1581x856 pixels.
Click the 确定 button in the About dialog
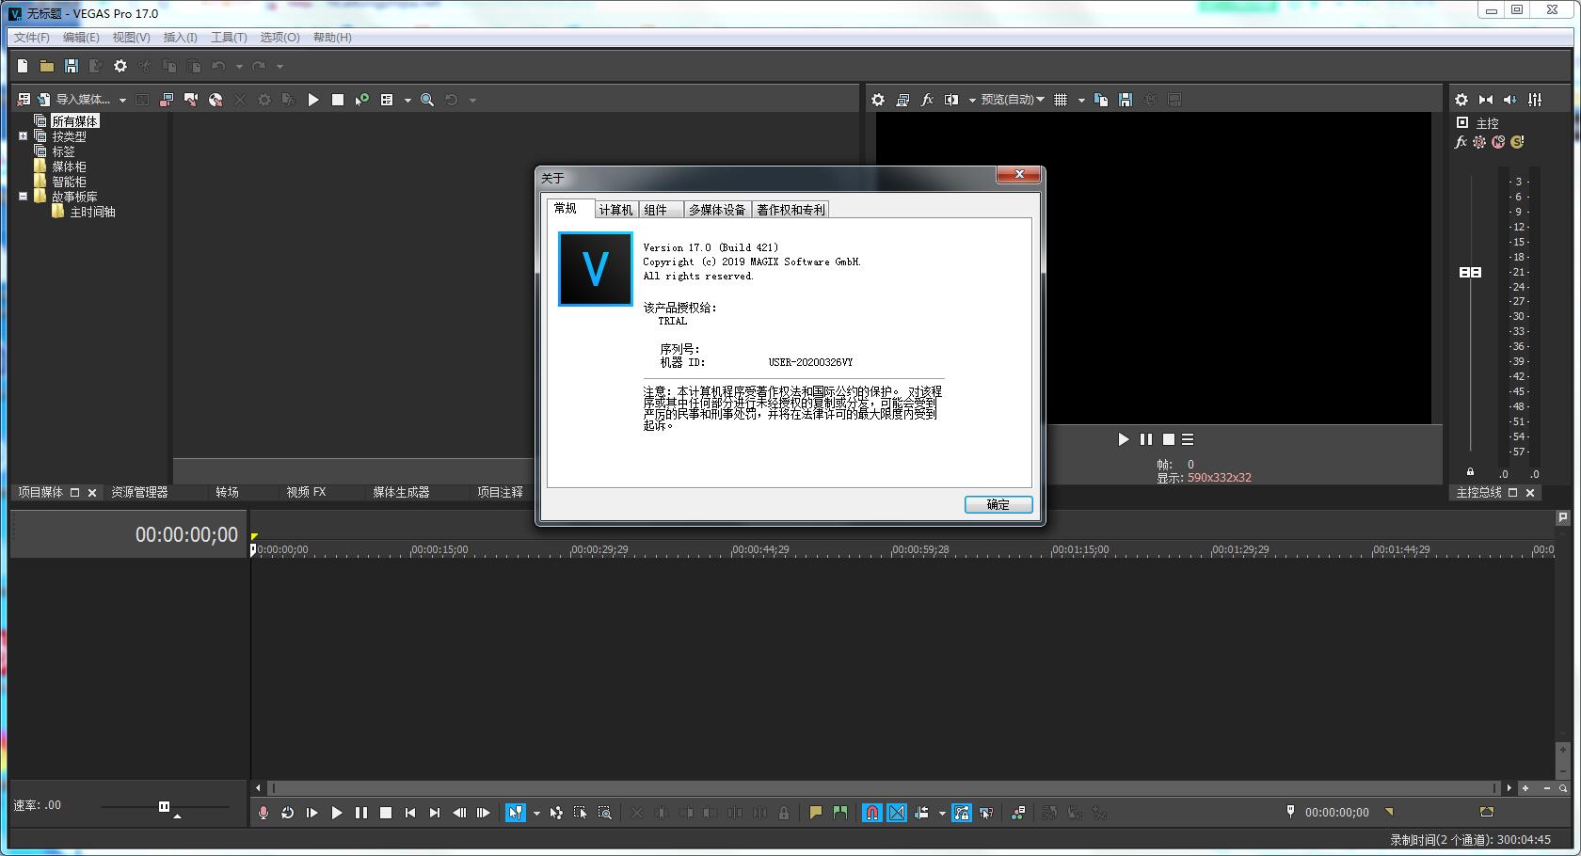click(x=998, y=504)
